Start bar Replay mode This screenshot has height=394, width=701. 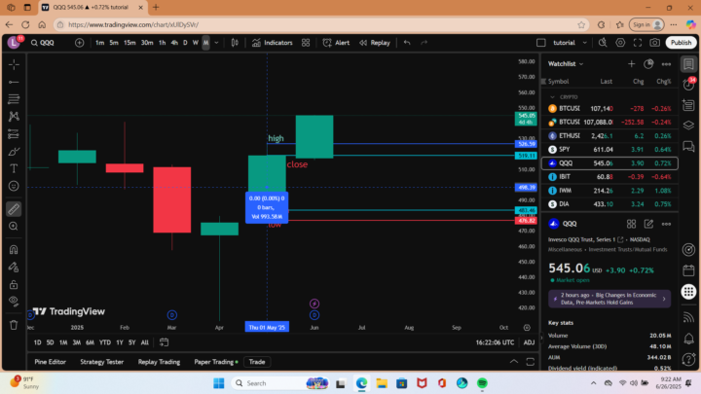pyautogui.click(x=375, y=43)
